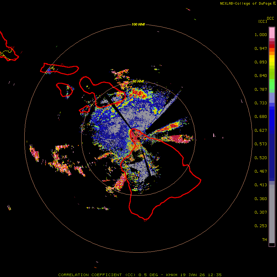The image size is (277, 277).
Task: Click the 0.680 color scale value
Action: [261, 117]
